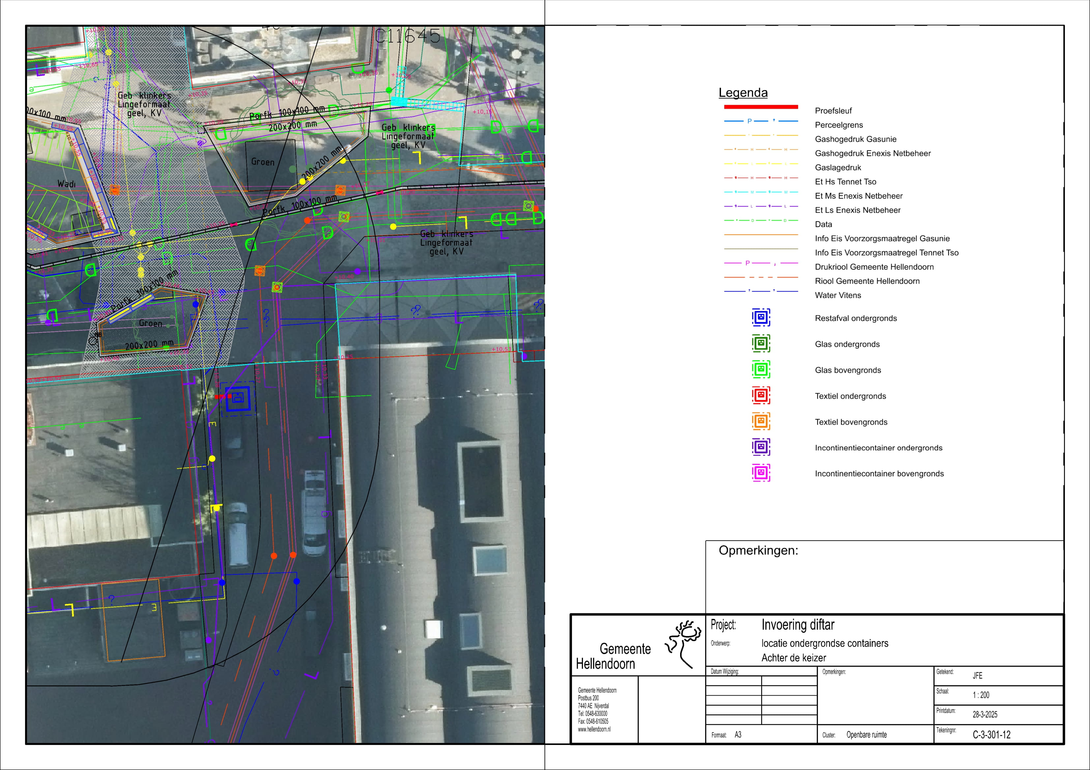1090x770 pixels.
Task: Select the Wadi label on the map
Action: (67, 184)
